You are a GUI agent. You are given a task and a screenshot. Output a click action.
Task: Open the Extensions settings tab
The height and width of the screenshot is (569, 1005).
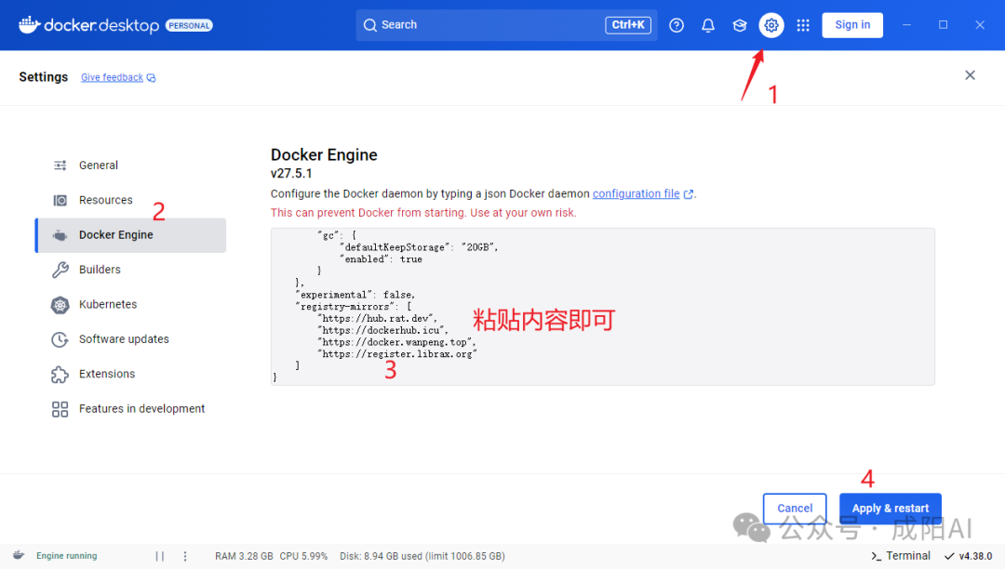point(131,374)
